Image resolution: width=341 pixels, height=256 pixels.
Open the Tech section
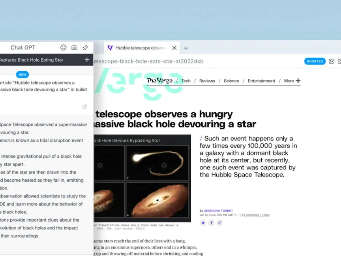click(186, 81)
